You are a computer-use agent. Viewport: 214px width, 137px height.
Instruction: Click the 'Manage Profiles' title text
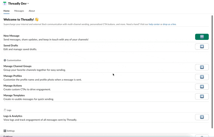(13, 76)
